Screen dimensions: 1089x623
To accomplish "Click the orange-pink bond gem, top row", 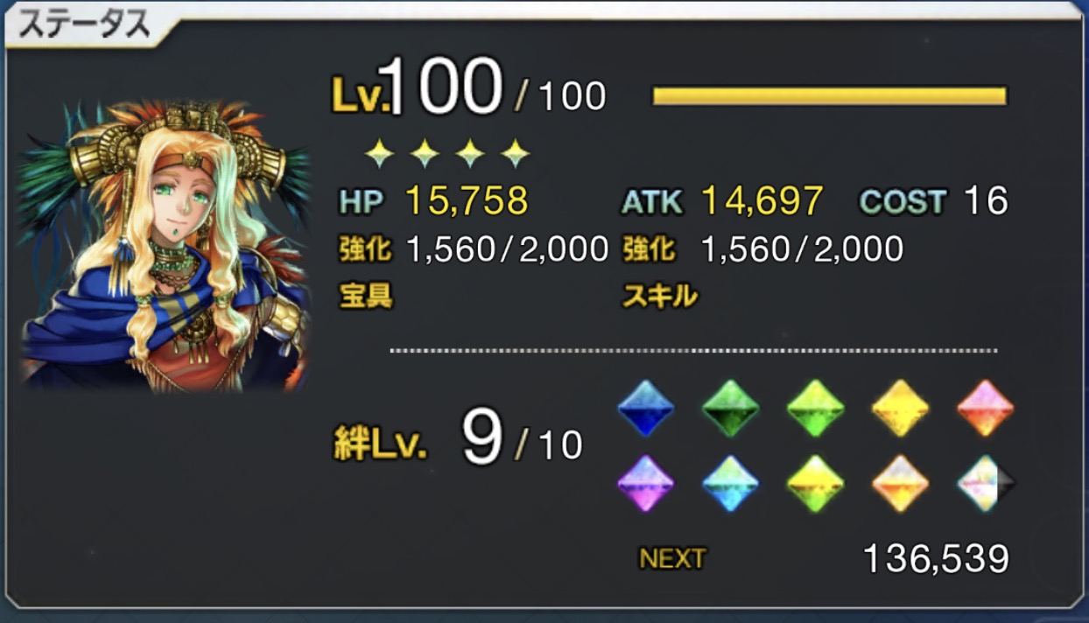I will click(985, 408).
